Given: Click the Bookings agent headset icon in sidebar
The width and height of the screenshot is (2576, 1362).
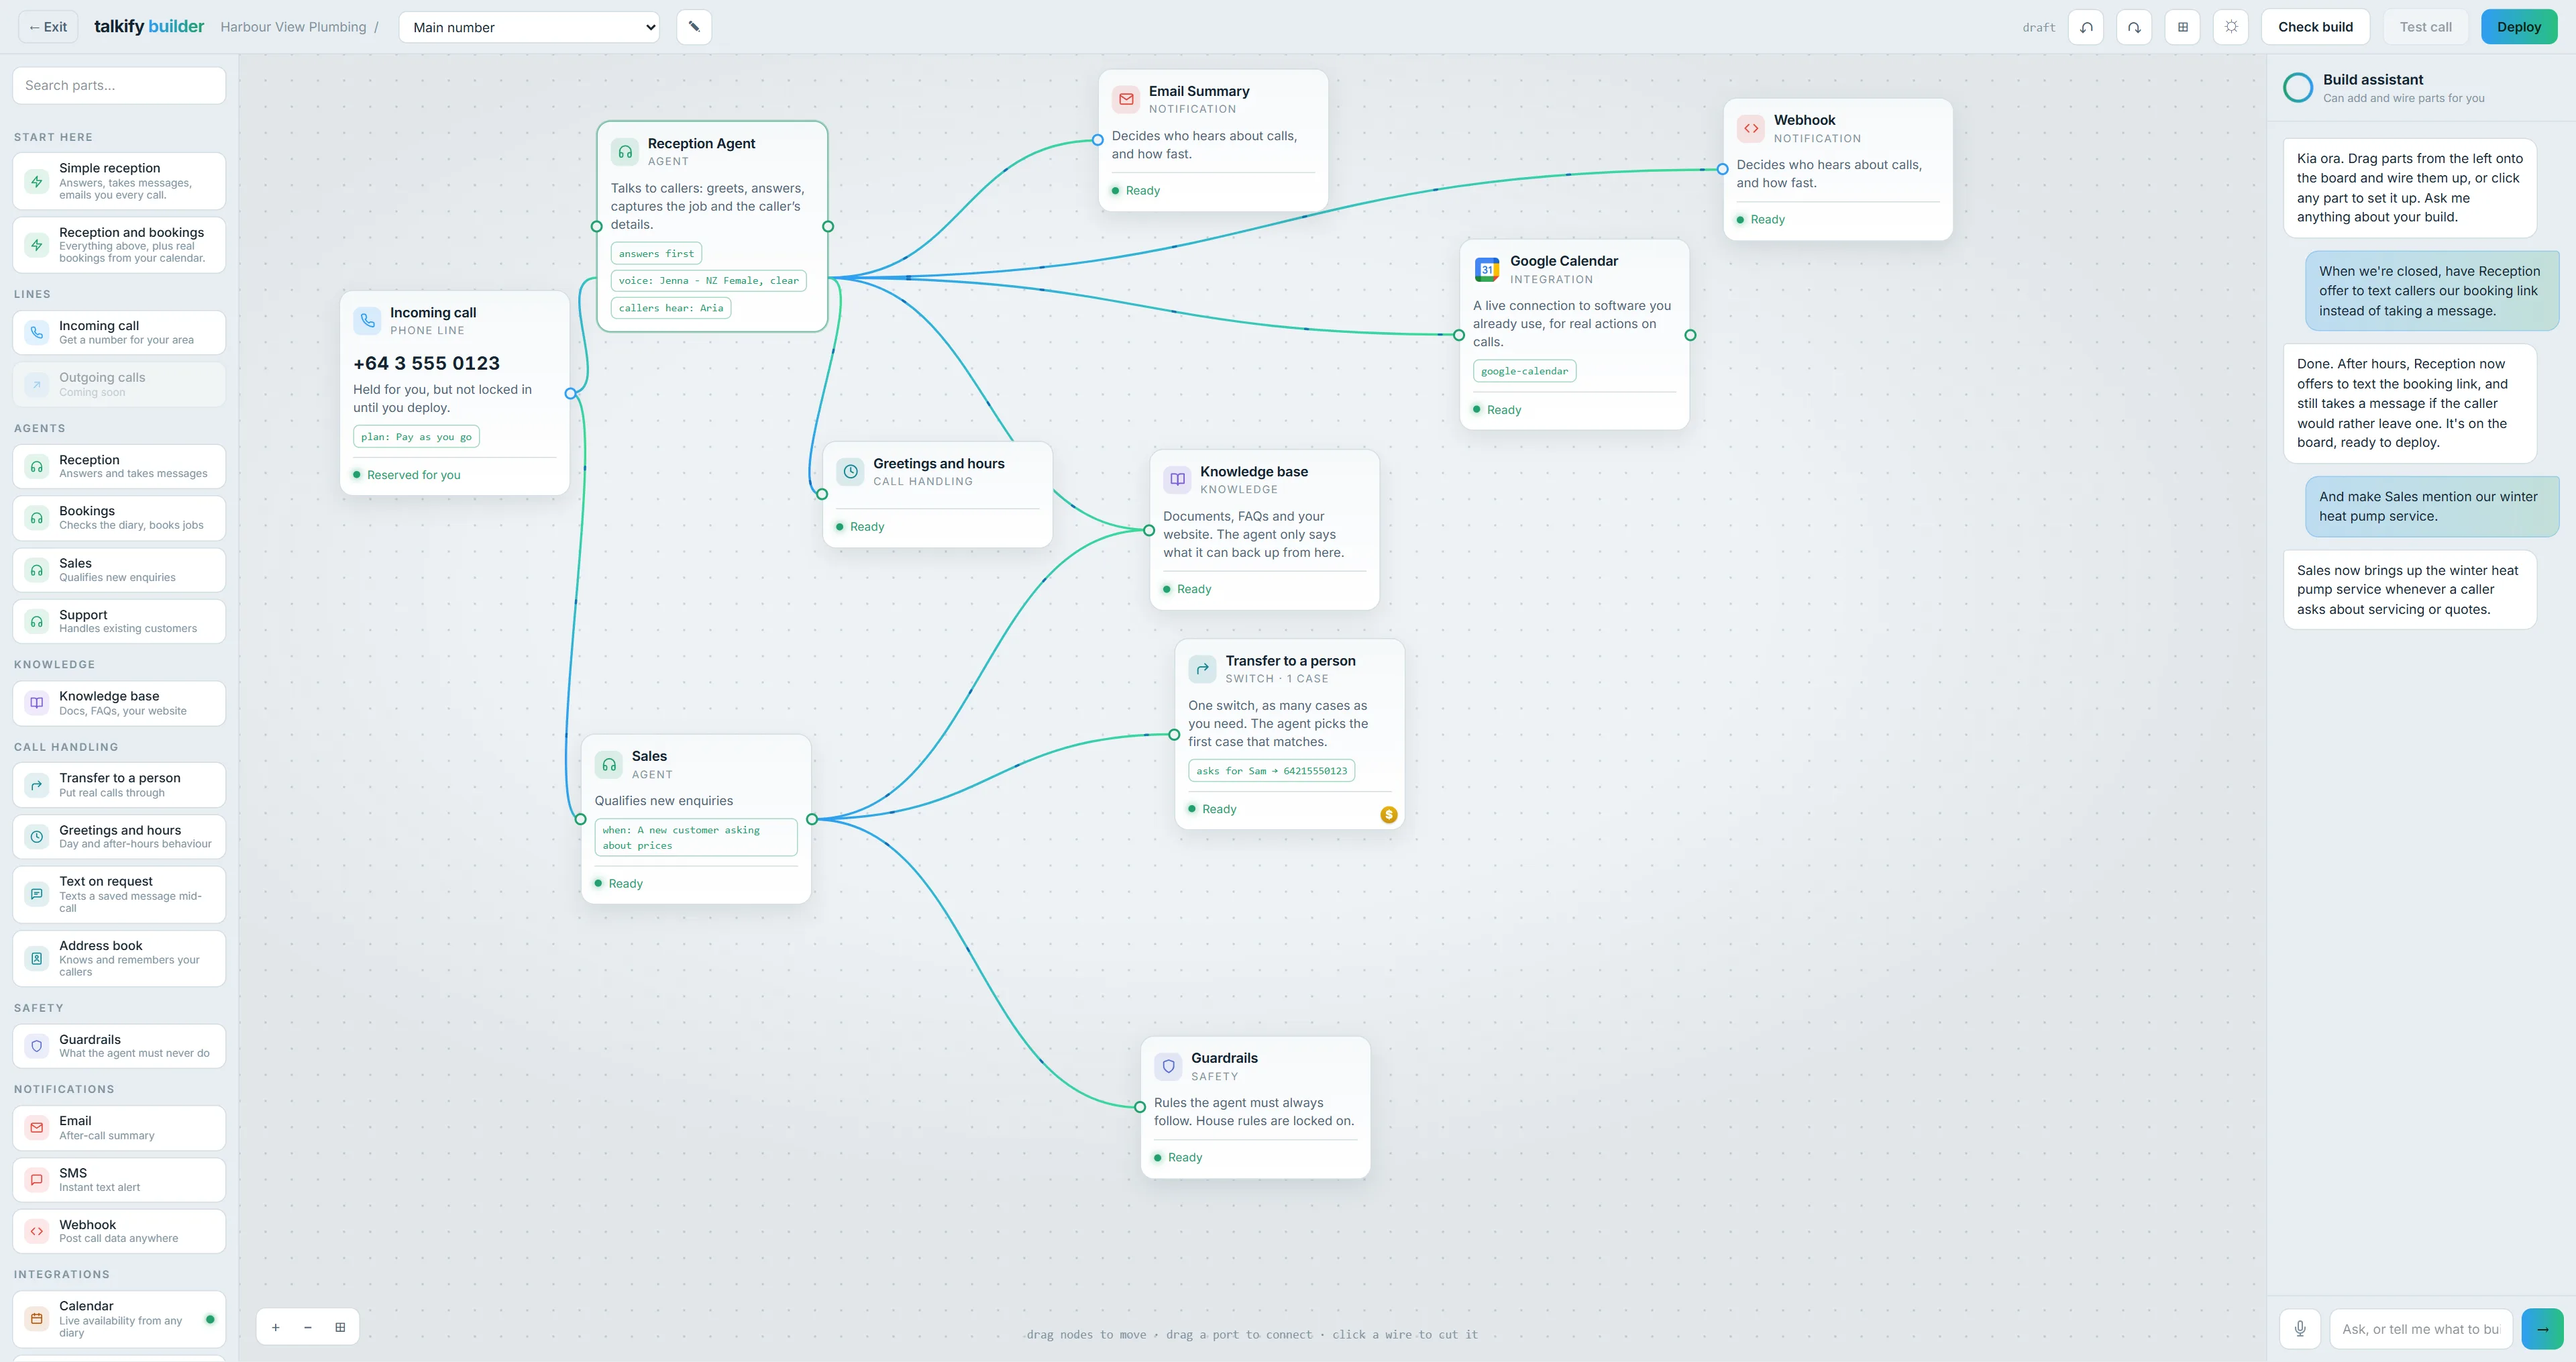Looking at the screenshot, I should pos(37,518).
